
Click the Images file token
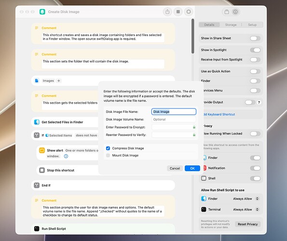click(x=48, y=80)
